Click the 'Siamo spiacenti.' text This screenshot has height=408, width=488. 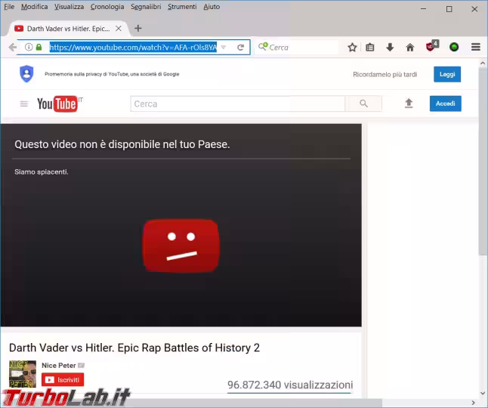click(x=42, y=172)
